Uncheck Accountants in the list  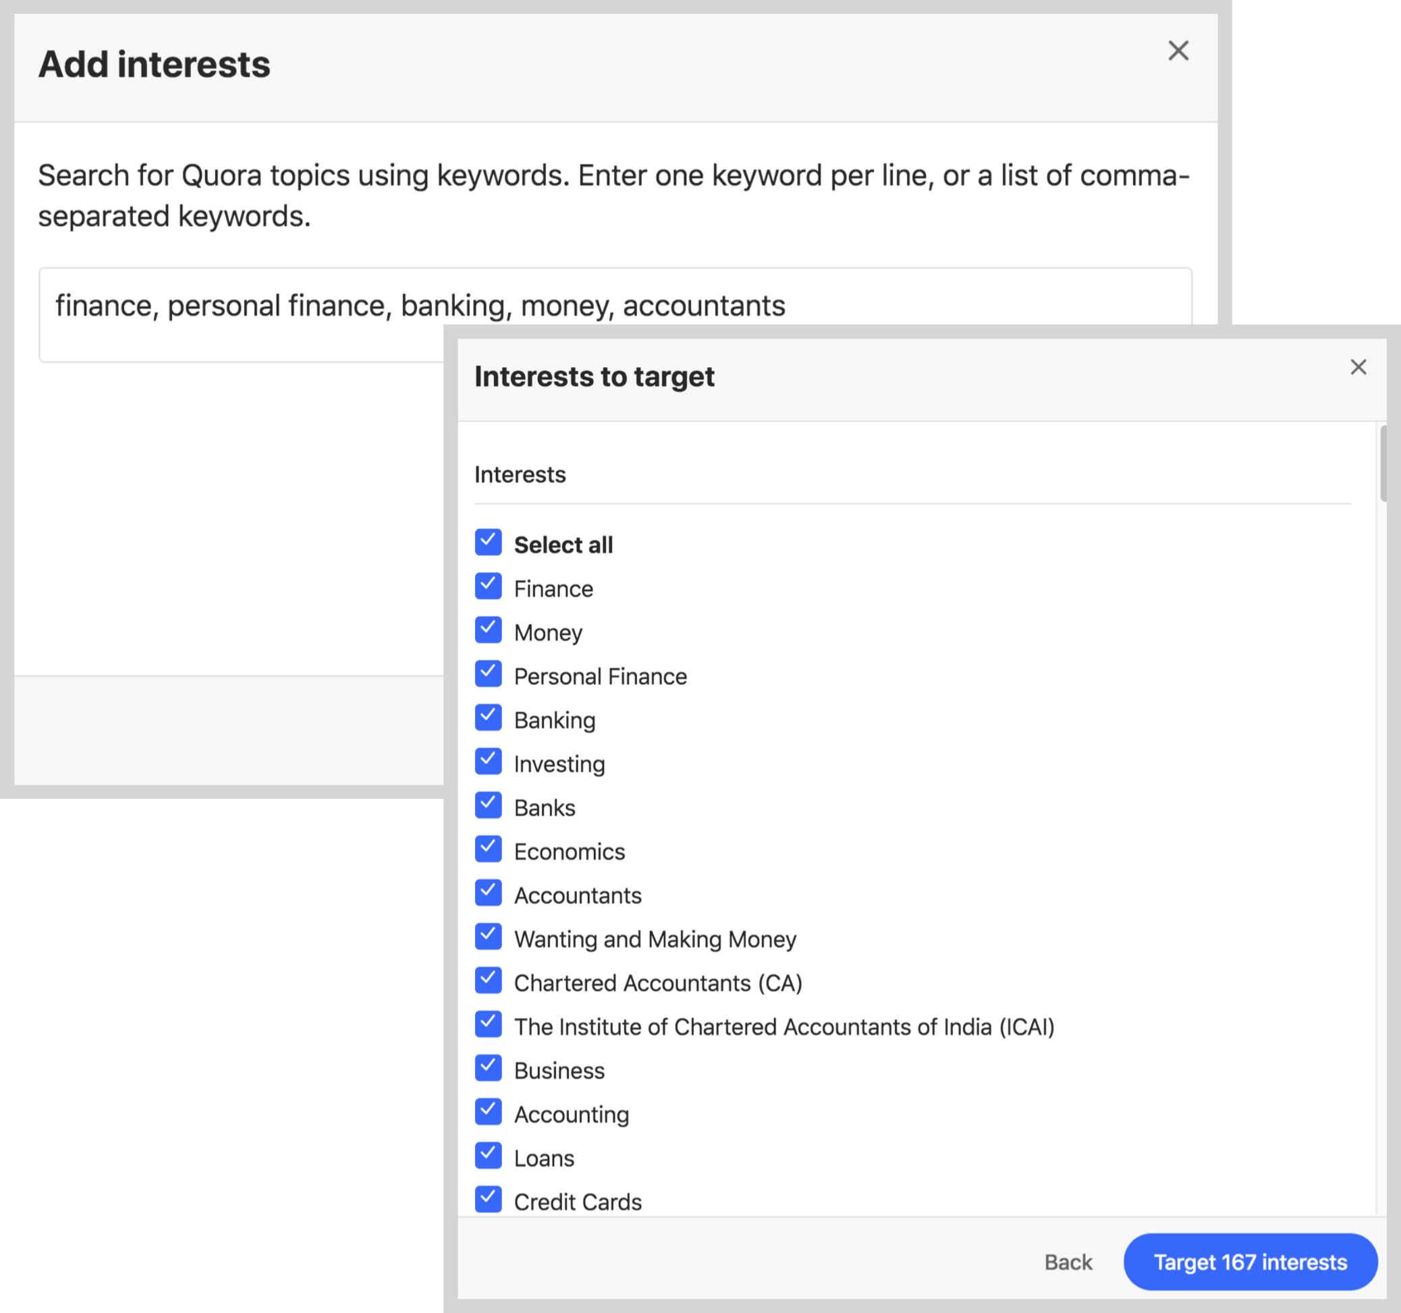488,893
